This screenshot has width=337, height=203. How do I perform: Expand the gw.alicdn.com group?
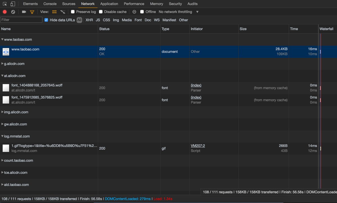[2, 124]
